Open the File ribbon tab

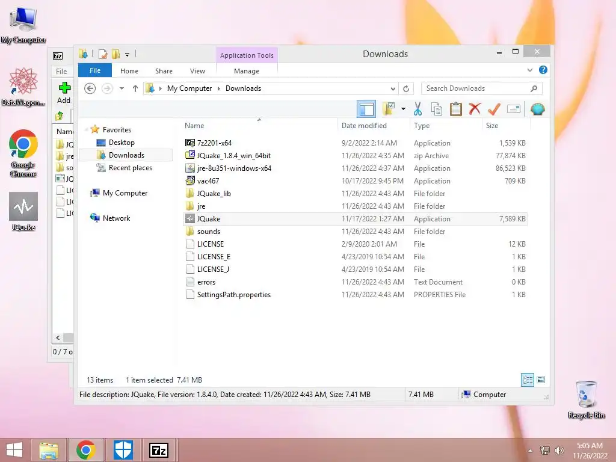[95, 70]
